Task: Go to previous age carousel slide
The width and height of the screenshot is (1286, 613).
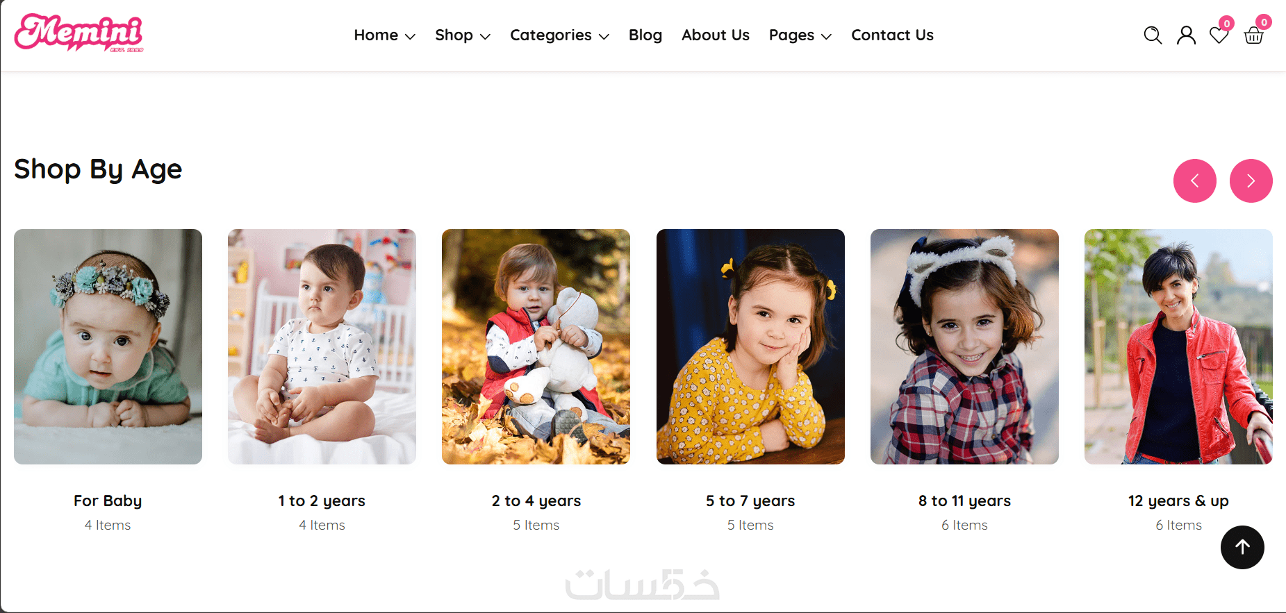Action: click(x=1195, y=181)
